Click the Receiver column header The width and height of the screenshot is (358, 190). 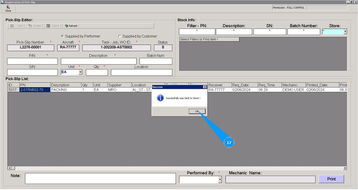tap(220, 85)
